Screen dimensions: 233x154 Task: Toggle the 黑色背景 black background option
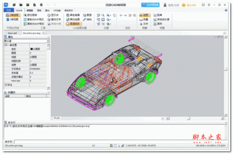coord(73,15)
